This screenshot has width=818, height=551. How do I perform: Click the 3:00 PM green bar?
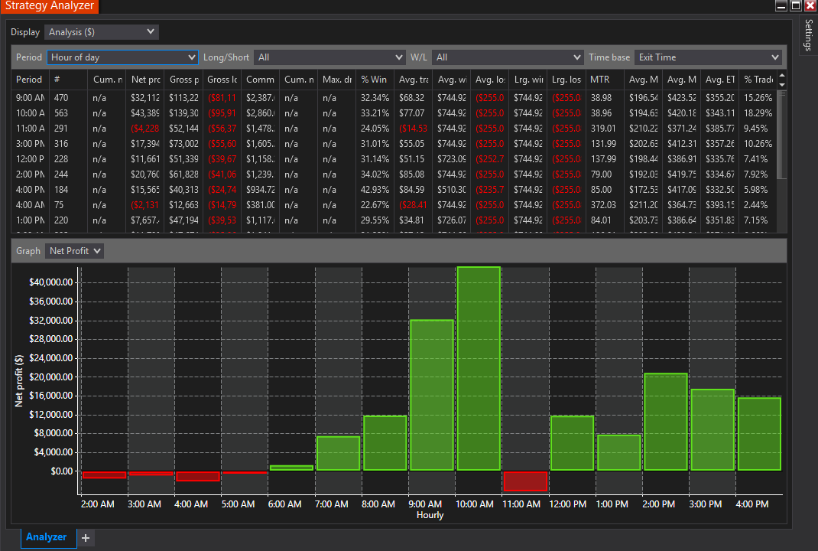713,430
